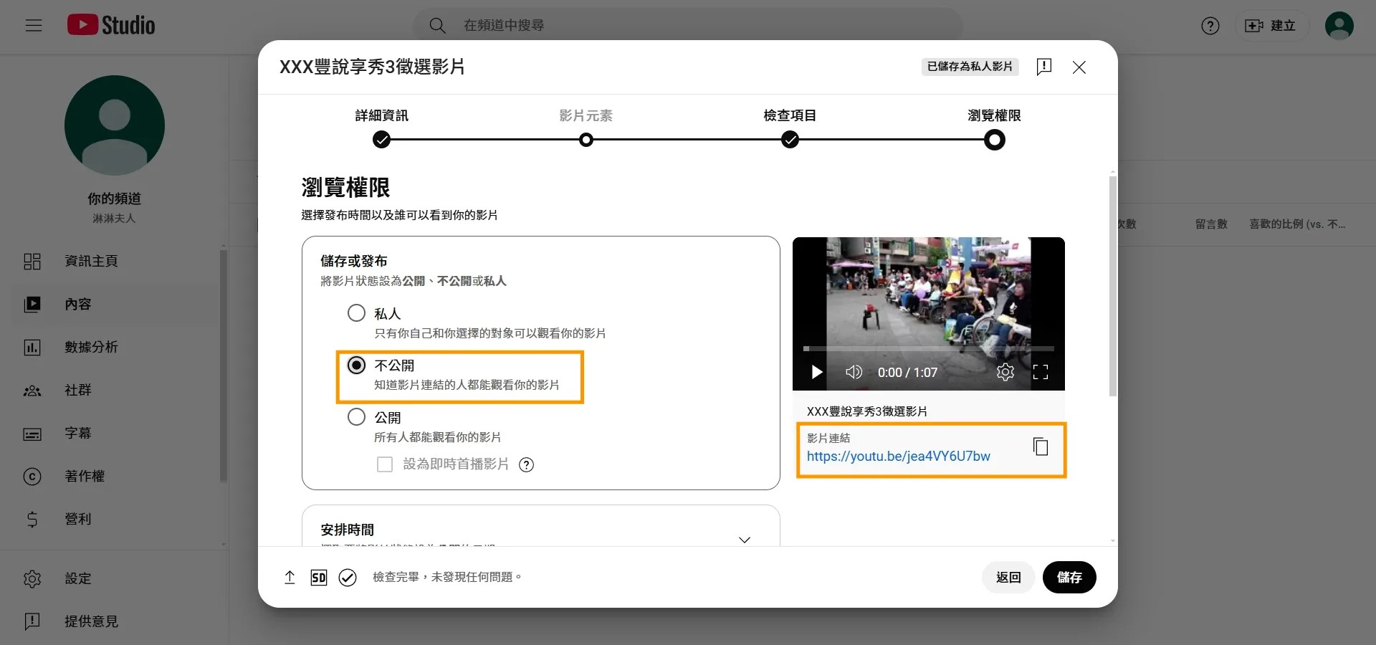Click the 內容 content play icon
The image size is (1376, 645).
pyautogui.click(x=32, y=305)
